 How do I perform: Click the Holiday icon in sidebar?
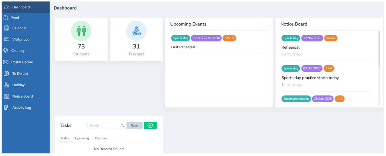point(7,85)
